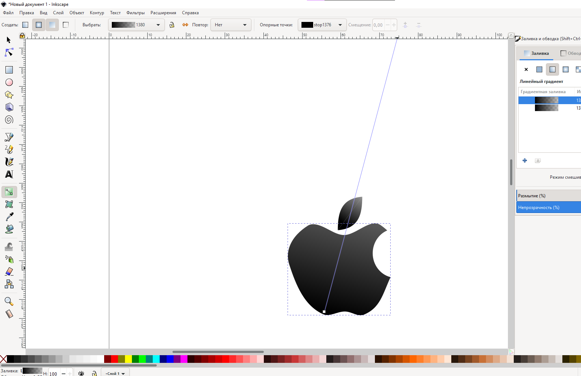Activate the Spray tool
The height and width of the screenshot is (376, 581).
tap(9, 259)
